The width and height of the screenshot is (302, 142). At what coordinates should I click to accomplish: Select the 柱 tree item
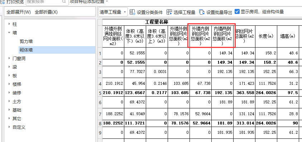click(15, 24)
